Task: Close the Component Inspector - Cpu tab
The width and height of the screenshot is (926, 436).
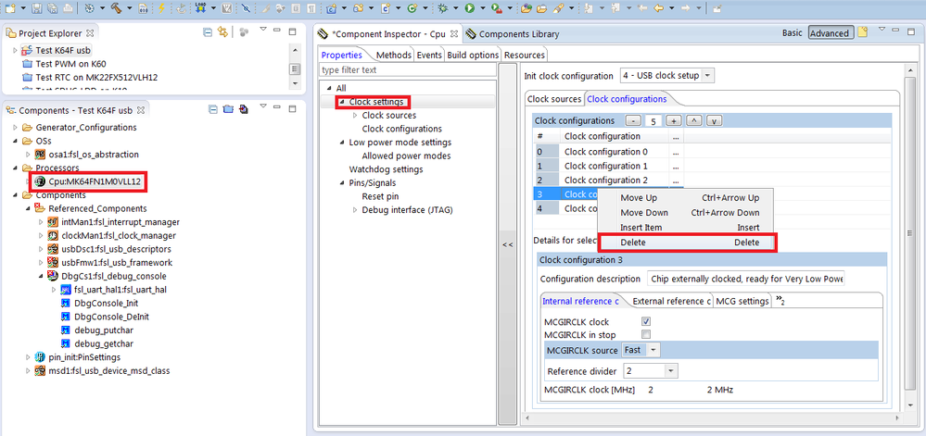Action: click(x=454, y=33)
